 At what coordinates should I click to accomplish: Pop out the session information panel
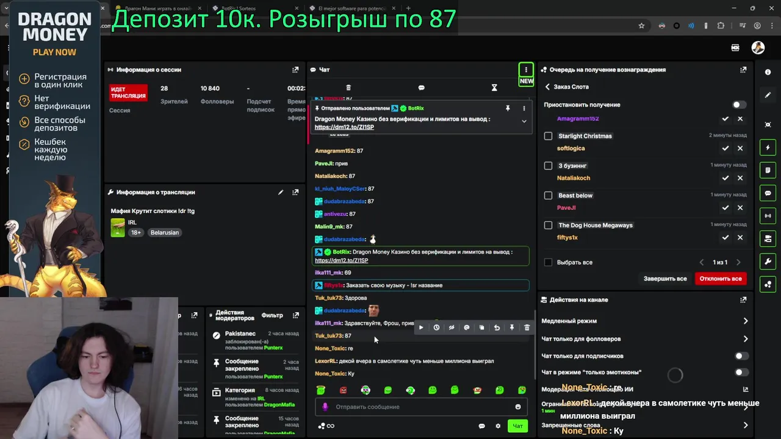coord(295,70)
